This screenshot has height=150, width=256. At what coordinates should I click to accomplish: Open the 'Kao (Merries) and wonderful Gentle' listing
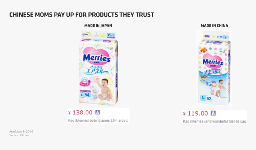pyautogui.click(x=214, y=121)
